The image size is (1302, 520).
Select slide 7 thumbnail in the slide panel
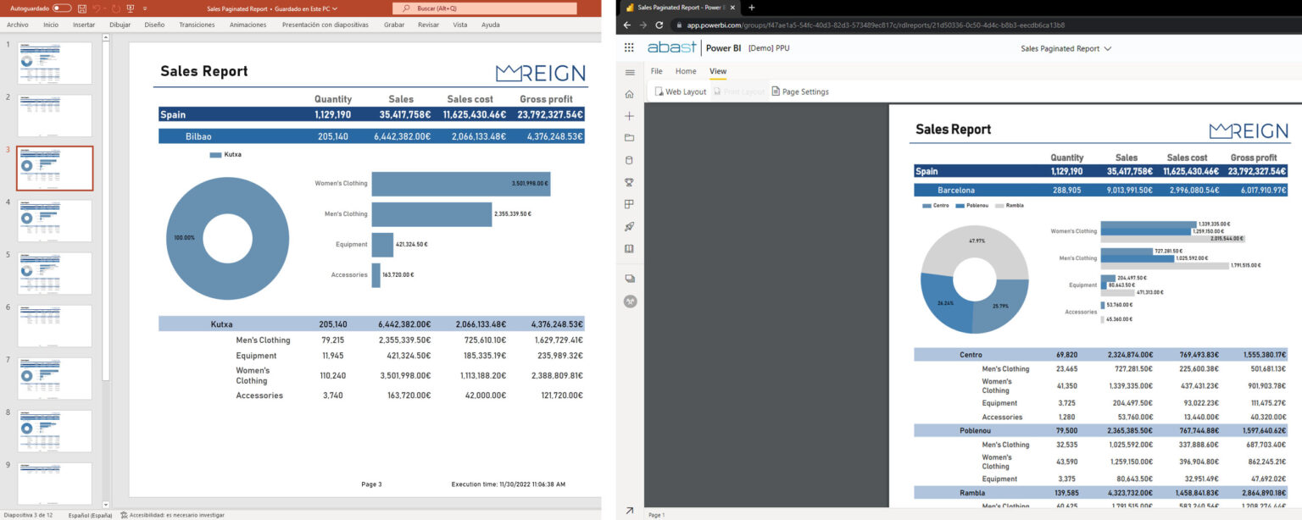coord(55,379)
